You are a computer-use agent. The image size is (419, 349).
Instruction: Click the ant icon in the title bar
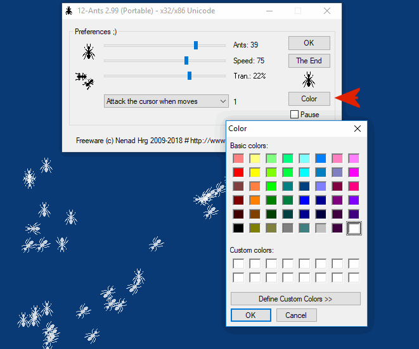click(68, 11)
